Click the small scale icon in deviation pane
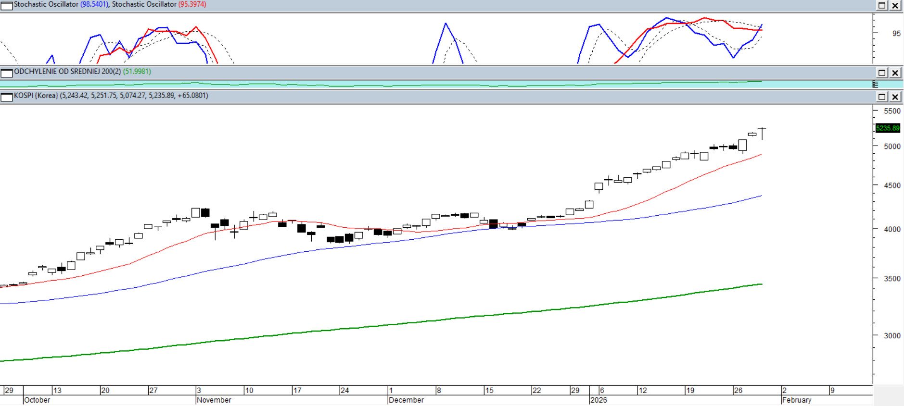The width and height of the screenshot is (904, 406). (x=875, y=85)
